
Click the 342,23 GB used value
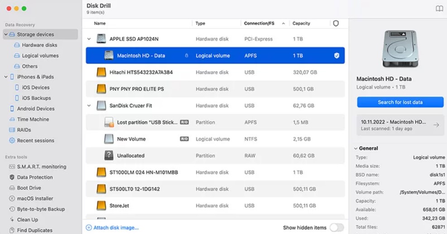point(433,218)
